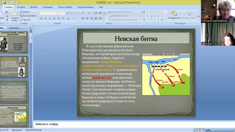235x132 pixels.
Task: Open Выровнять текст dropdown
Action: [119, 16]
